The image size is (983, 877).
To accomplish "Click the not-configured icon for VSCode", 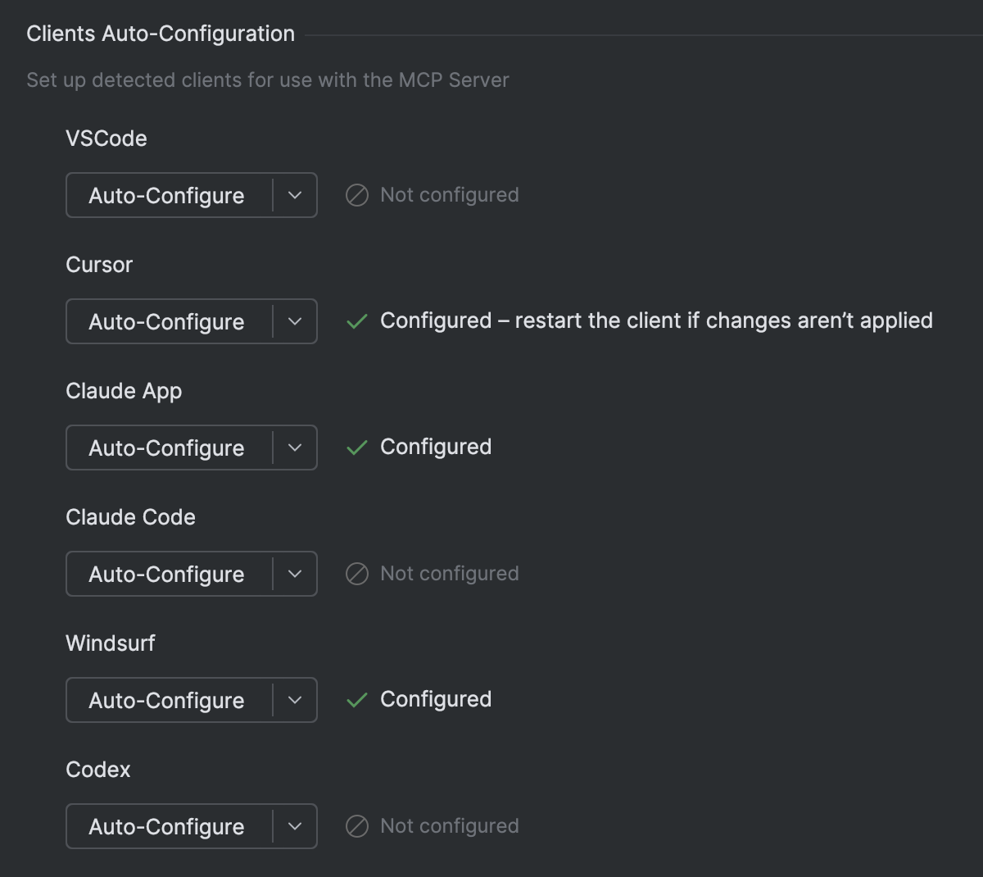I will click(357, 195).
